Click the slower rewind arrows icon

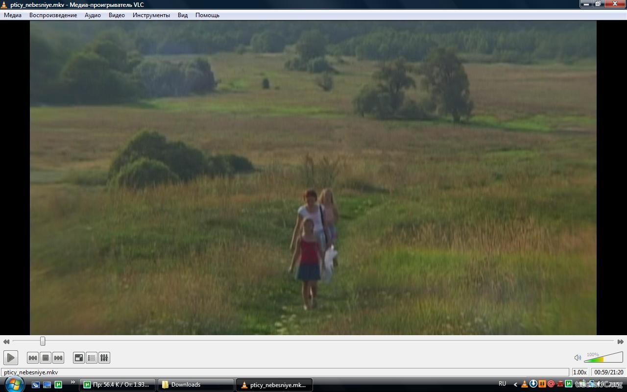pos(6,342)
